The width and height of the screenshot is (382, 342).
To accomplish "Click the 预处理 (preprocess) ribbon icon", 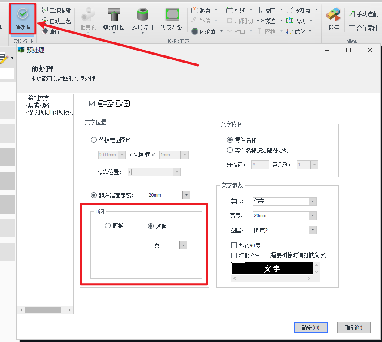I will pos(22,19).
